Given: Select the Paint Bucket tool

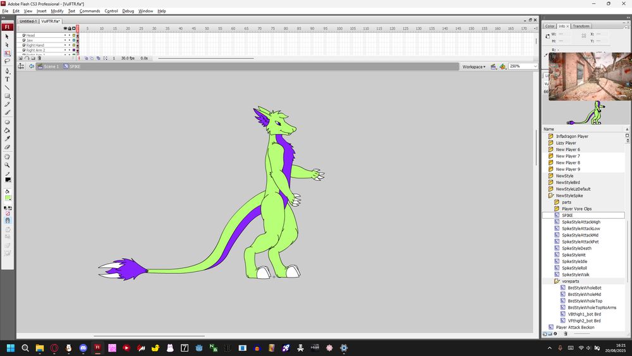Looking at the screenshot, I should point(8,130).
